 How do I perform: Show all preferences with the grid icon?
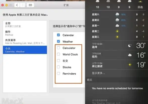30,5
